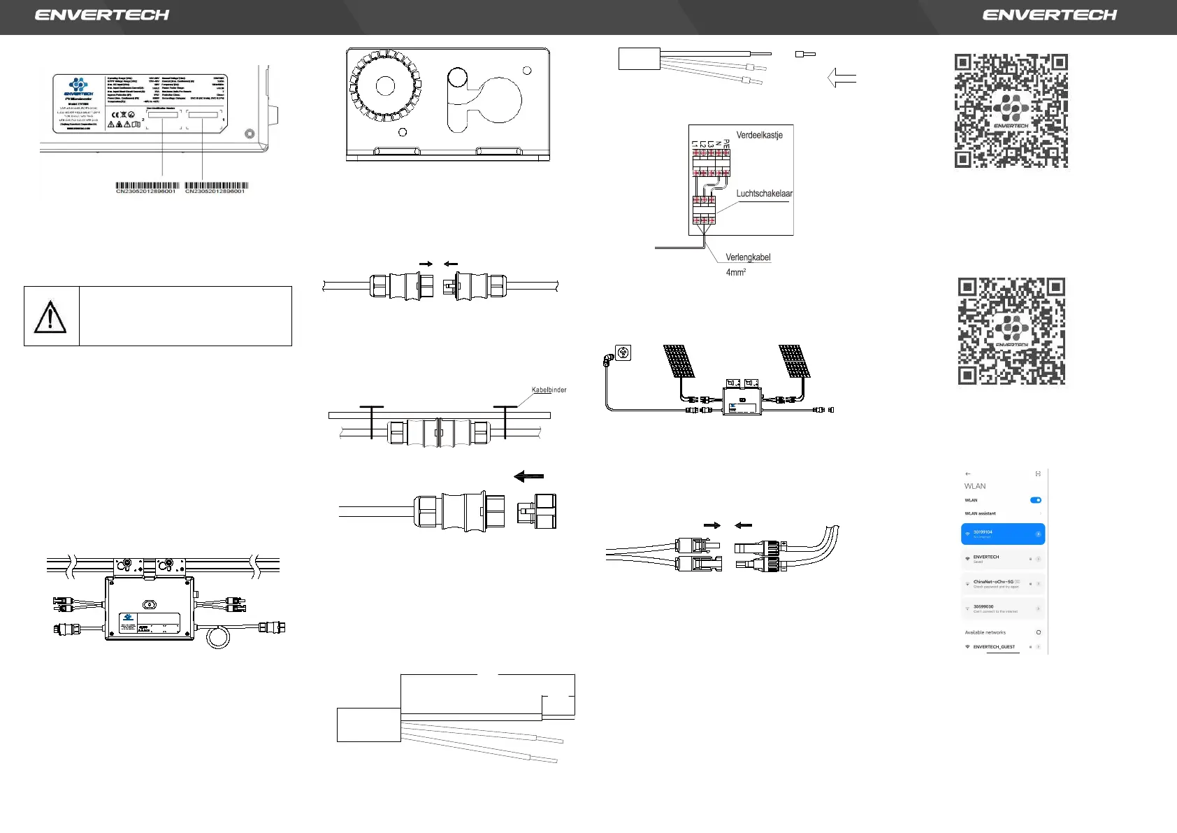
Task: Tap the Wi-Fi signal icon of ENVERTECH_GUEST
Action: [967, 647]
